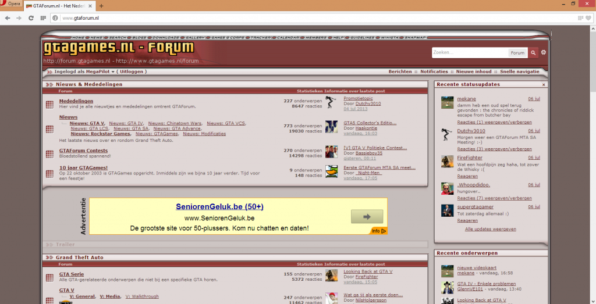
Task: Open GTA5 Collector's Editio... last post
Action: click(370, 123)
